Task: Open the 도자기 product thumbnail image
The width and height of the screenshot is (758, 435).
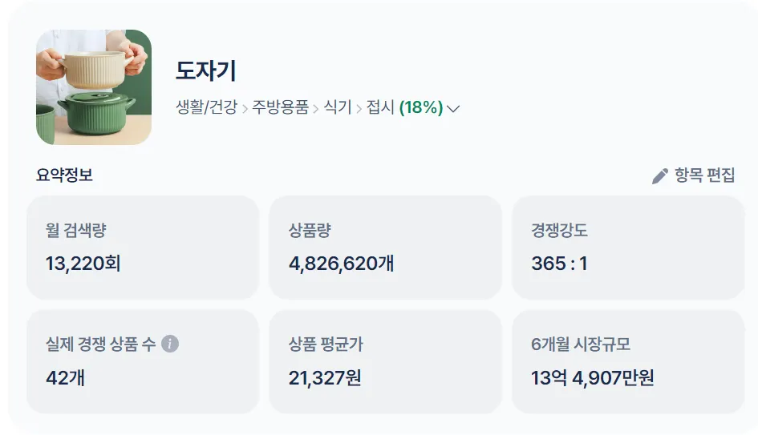Action: coord(94,87)
